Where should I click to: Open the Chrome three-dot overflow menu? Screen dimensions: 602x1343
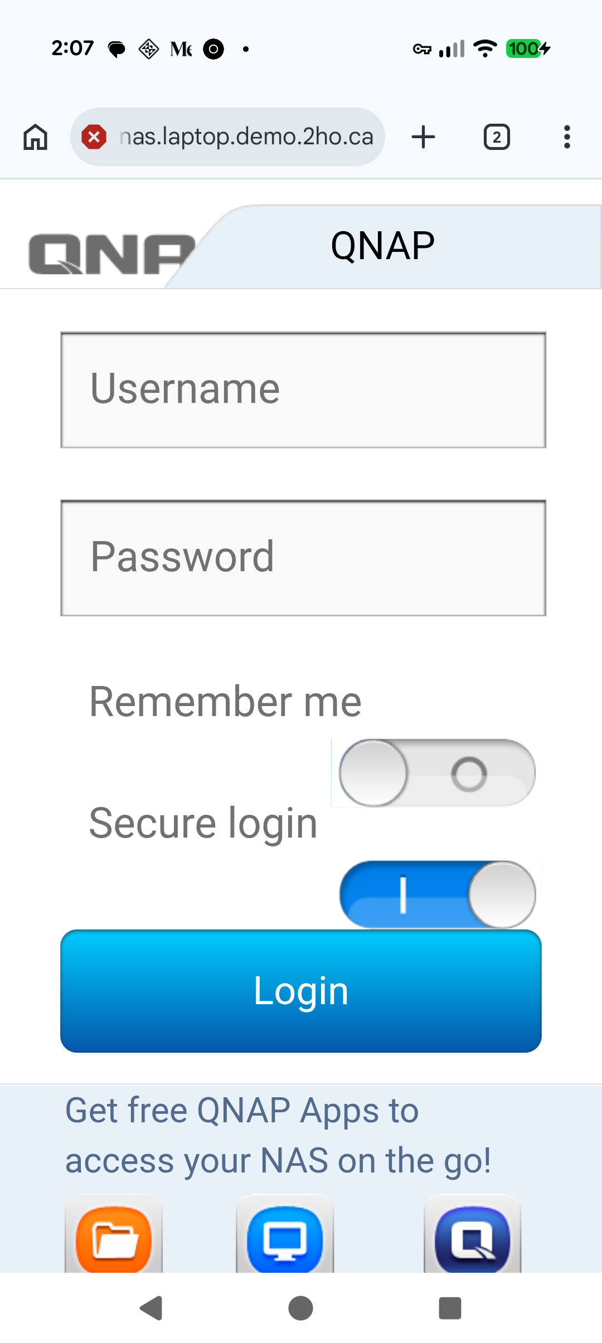[x=566, y=137]
